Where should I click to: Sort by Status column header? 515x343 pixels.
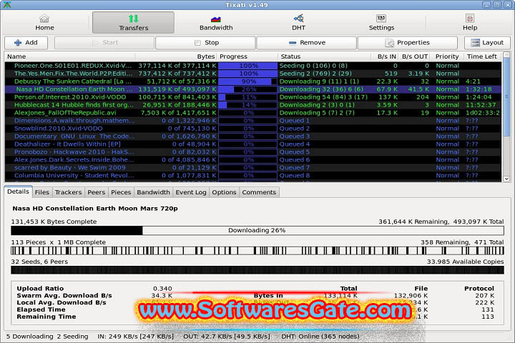click(325, 56)
